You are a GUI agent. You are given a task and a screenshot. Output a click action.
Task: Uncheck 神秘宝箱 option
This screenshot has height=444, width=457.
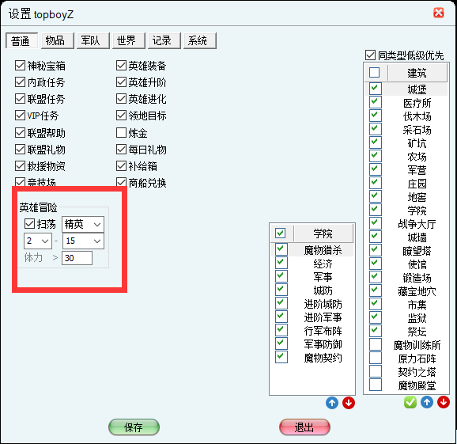point(20,66)
